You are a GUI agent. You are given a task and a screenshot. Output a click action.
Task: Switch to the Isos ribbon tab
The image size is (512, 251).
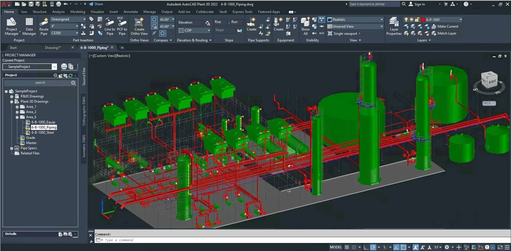(24, 12)
